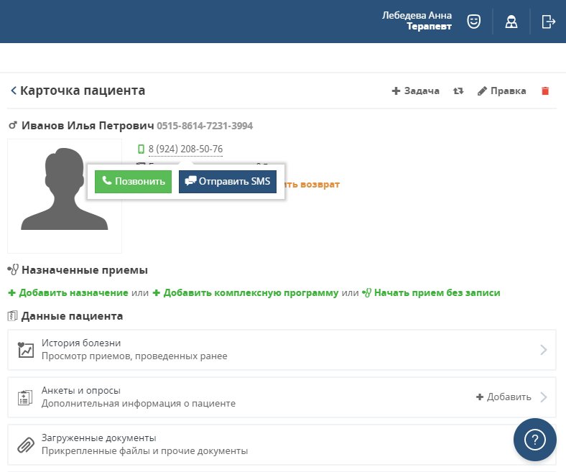Click the Задача add task button

click(416, 91)
